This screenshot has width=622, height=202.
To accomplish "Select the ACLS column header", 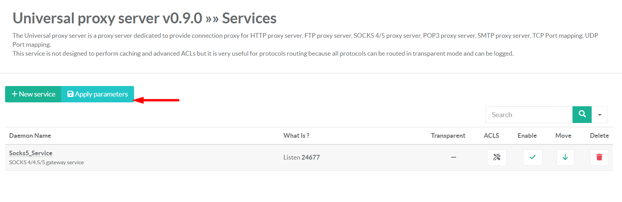I will (x=491, y=135).
